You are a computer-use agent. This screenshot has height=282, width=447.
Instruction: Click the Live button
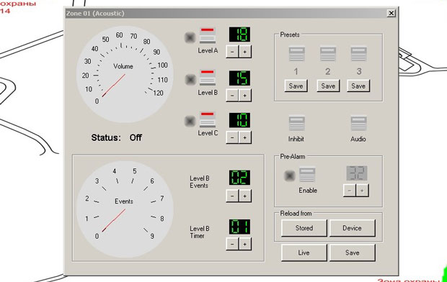pos(304,253)
